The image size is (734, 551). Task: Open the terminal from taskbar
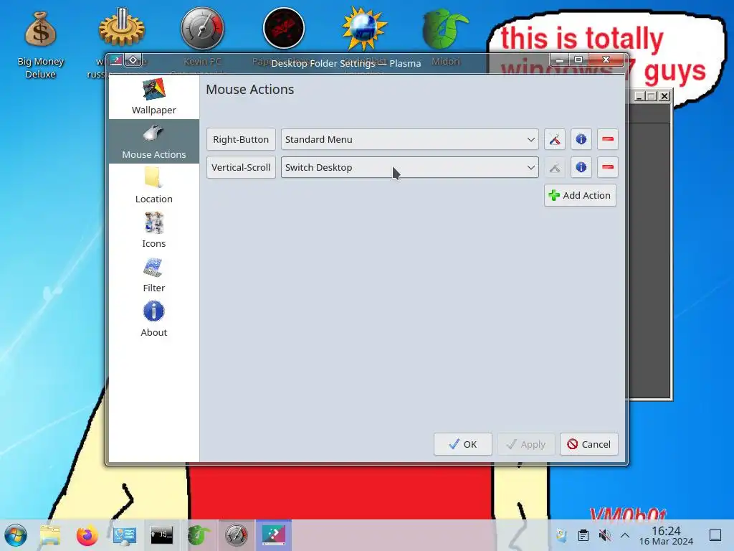pos(161,535)
